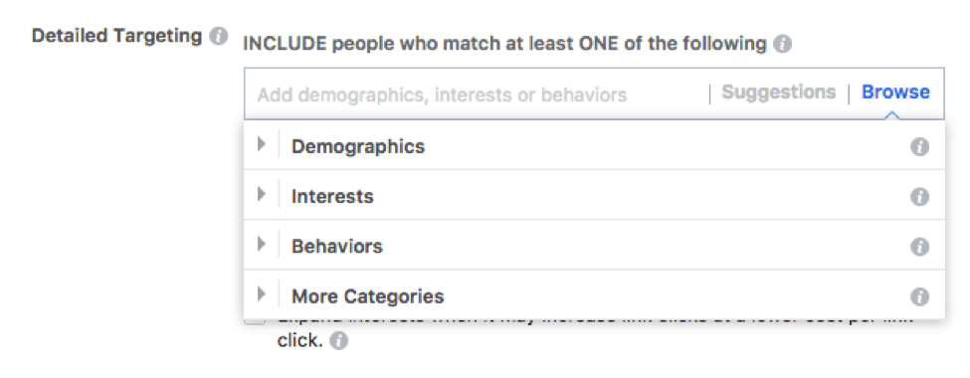Click the Browse link
This screenshot has height=378, width=970.
coord(895,93)
